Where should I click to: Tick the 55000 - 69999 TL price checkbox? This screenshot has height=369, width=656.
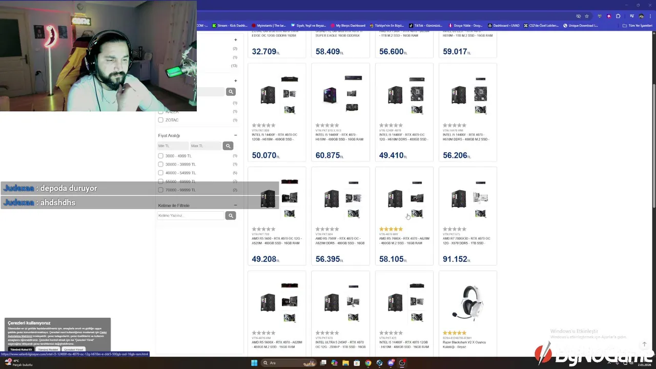tap(160, 181)
